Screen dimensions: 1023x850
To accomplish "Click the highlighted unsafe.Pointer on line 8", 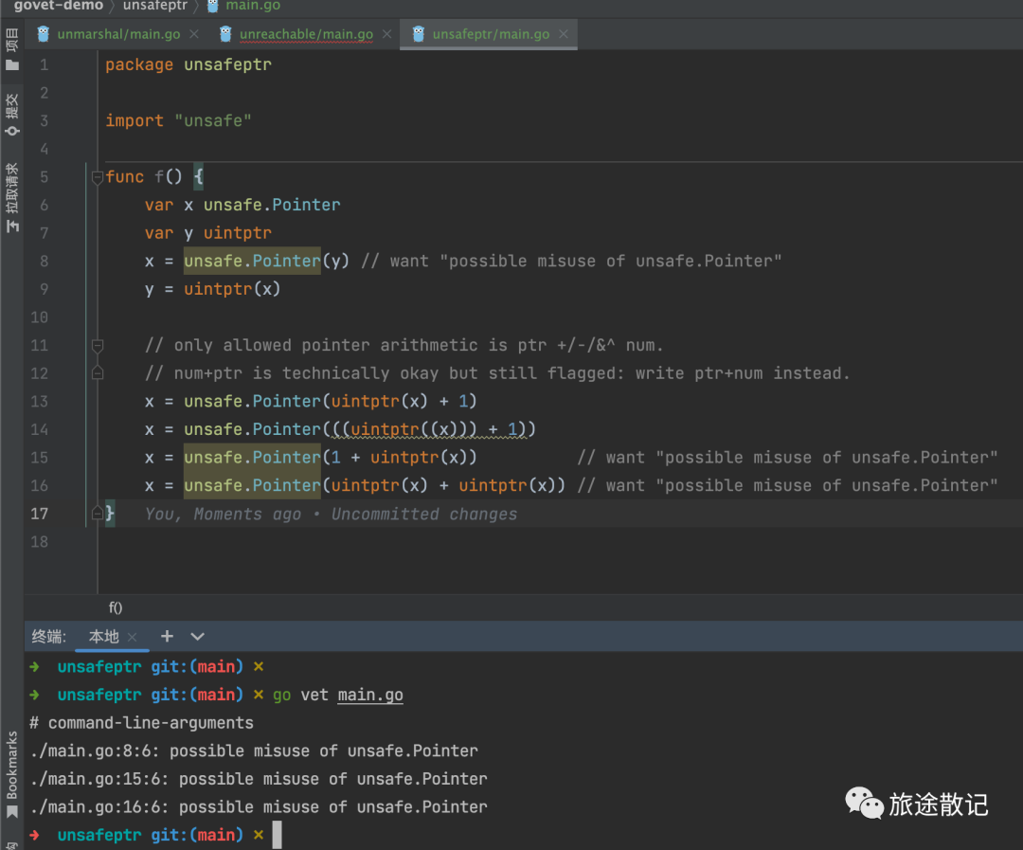I will [252, 262].
